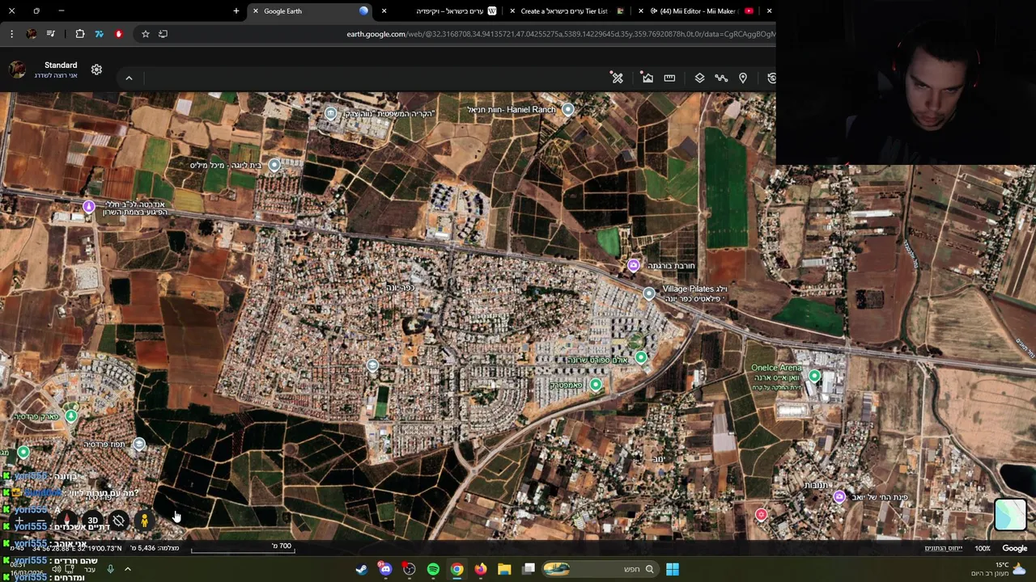Viewport: 1036px width, 582px height.
Task: Select the draw/edit tool with crossed pencil icon
Action: pyautogui.click(x=618, y=78)
